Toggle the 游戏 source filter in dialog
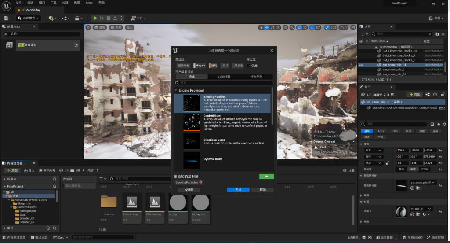The image size is (450, 243). (x=213, y=66)
